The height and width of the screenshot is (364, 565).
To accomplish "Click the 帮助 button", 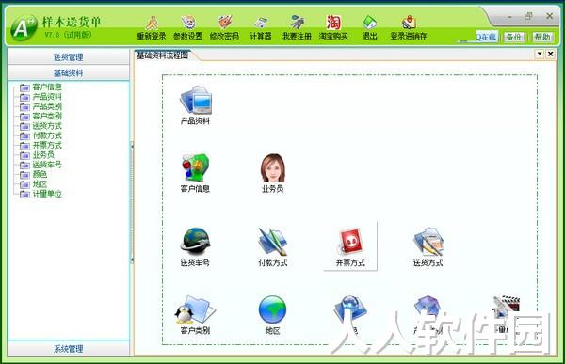I will pos(542,37).
